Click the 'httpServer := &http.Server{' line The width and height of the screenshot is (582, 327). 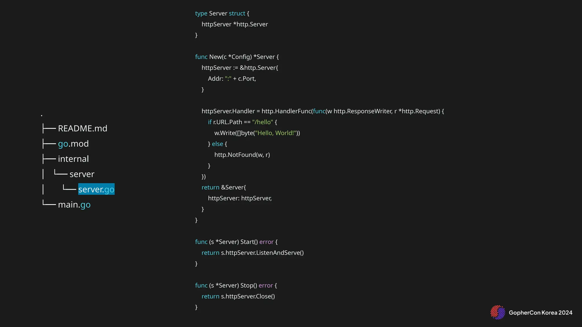click(240, 68)
